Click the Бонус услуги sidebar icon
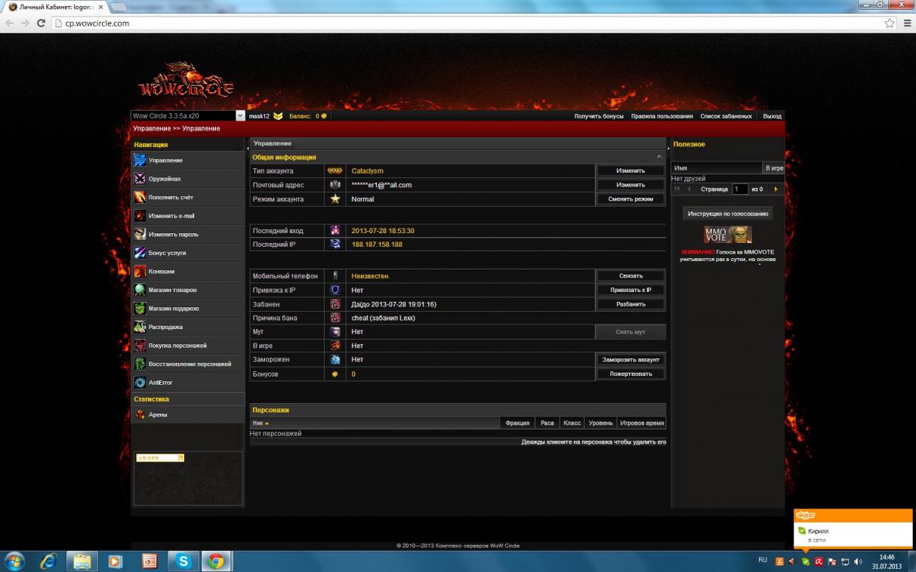Screen dimensions: 916x572 point(140,253)
